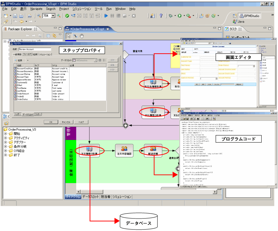
Task: Switch to the Java perspective button
Action: pos(239,22)
